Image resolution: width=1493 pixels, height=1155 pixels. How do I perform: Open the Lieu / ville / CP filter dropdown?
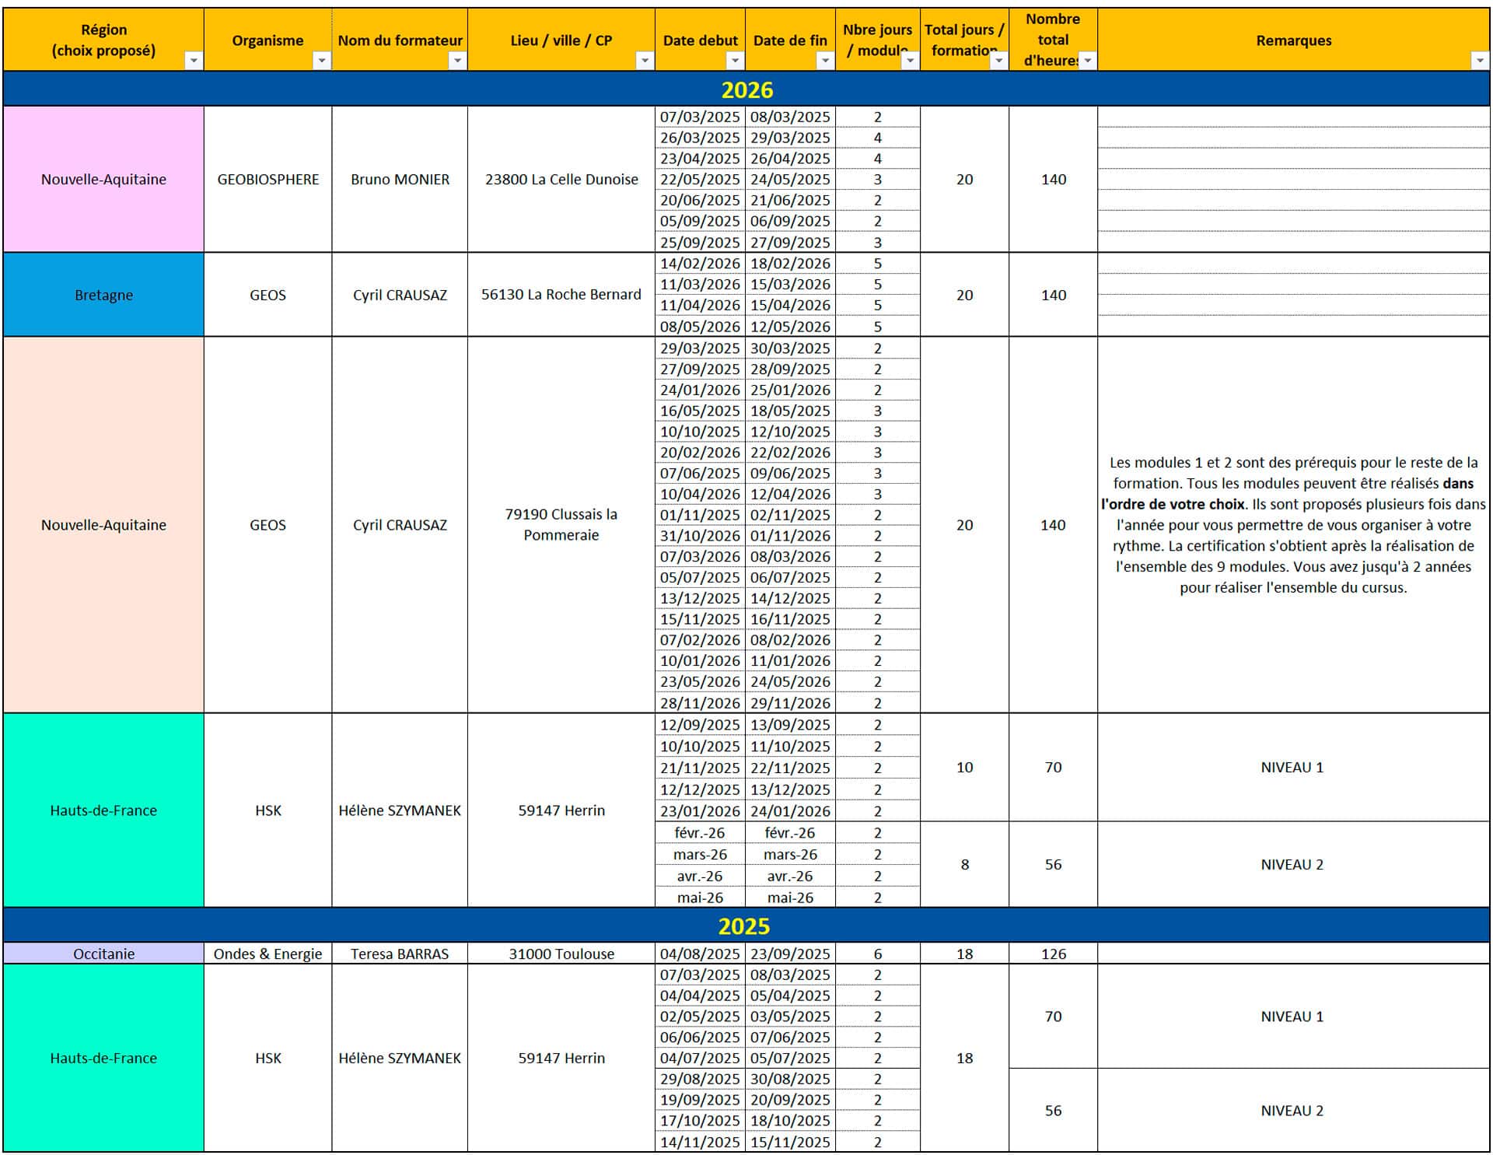click(645, 61)
